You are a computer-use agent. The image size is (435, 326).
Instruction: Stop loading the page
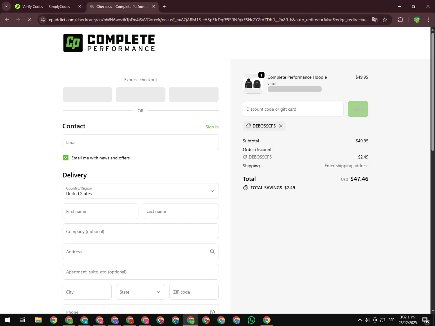click(x=29, y=20)
